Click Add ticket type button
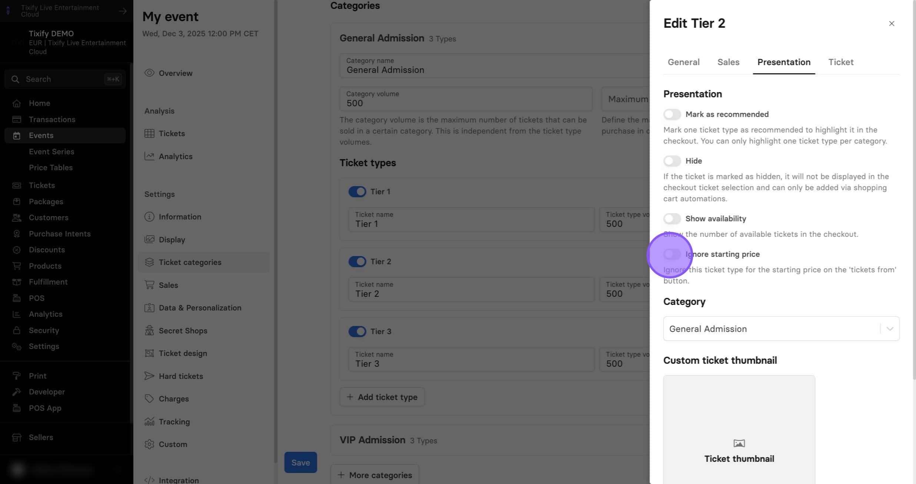916x484 pixels. pos(382,397)
